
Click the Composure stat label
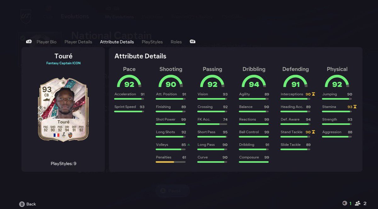pyautogui.click(x=249, y=157)
